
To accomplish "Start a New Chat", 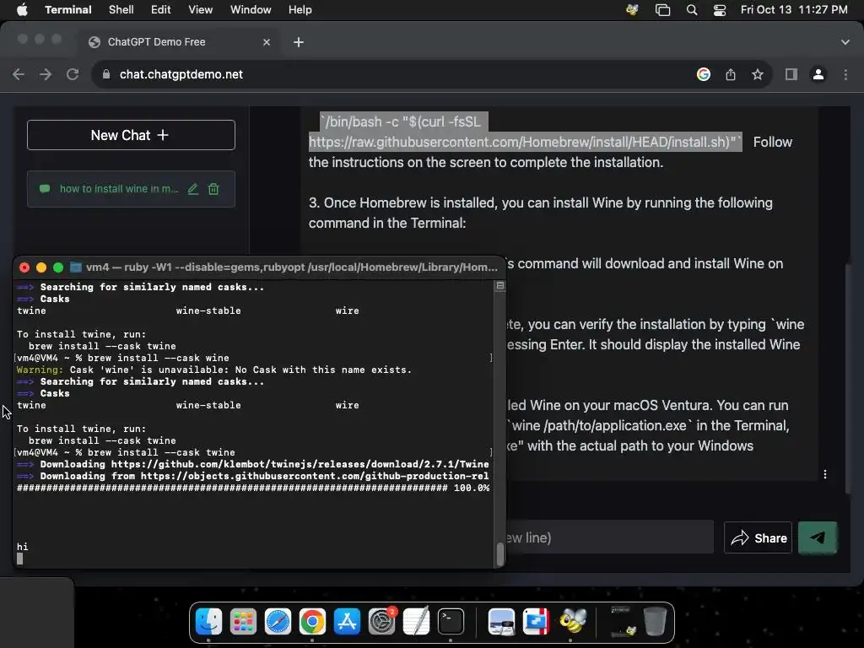I will click(x=131, y=135).
